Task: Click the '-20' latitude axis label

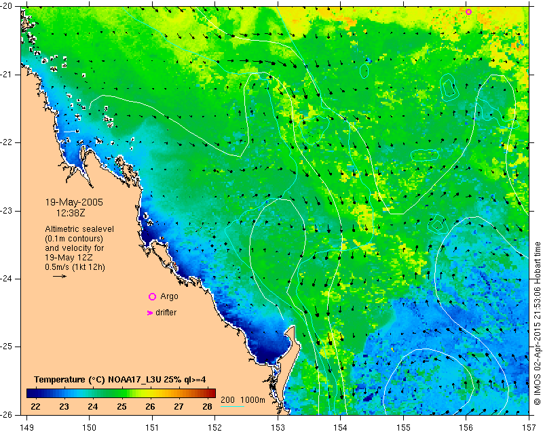Action: (7, 6)
